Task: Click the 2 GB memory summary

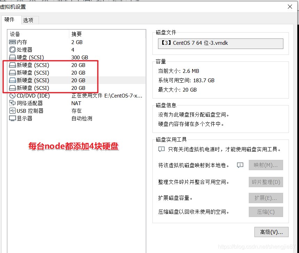Action: 77,42
